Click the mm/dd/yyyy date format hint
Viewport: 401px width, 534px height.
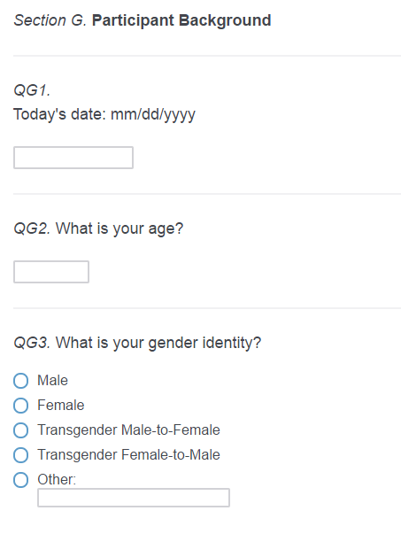[x=153, y=115]
